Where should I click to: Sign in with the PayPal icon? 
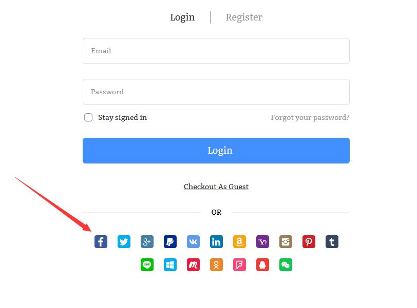[170, 241]
